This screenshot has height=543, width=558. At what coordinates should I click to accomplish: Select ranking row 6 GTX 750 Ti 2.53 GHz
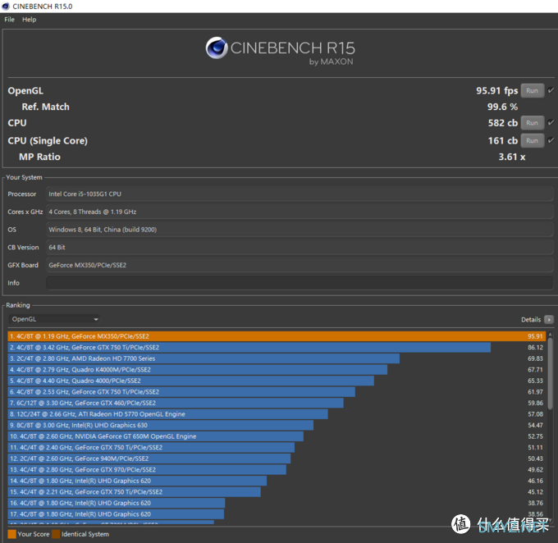tap(277, 392)
